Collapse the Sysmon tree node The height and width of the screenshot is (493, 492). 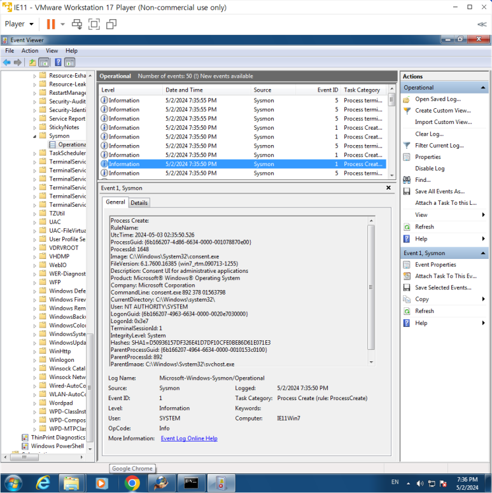[34, 136]
